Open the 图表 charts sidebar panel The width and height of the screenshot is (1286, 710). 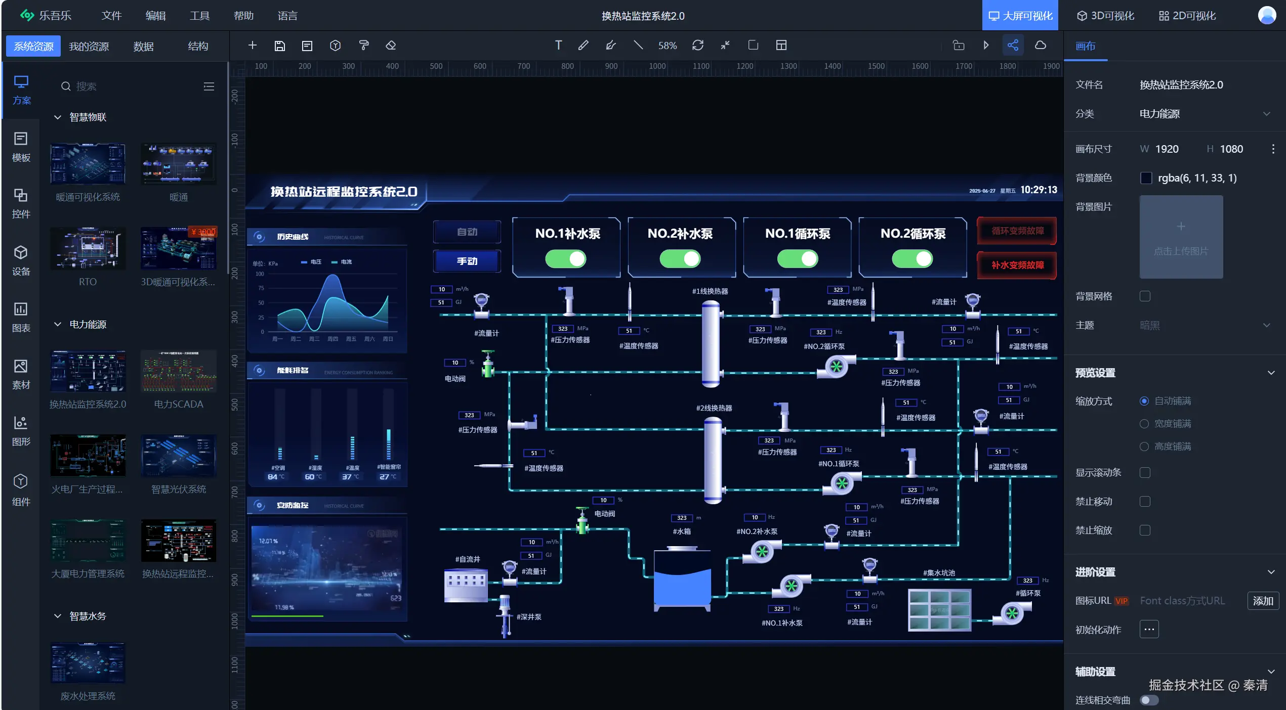[x=21, y=317]
